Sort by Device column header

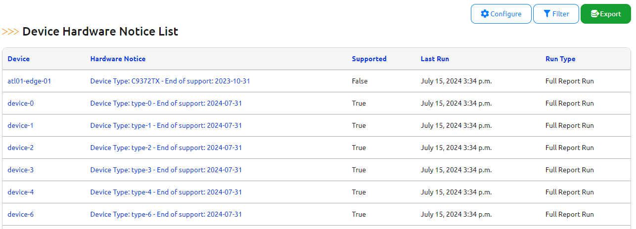pos(19,59)
